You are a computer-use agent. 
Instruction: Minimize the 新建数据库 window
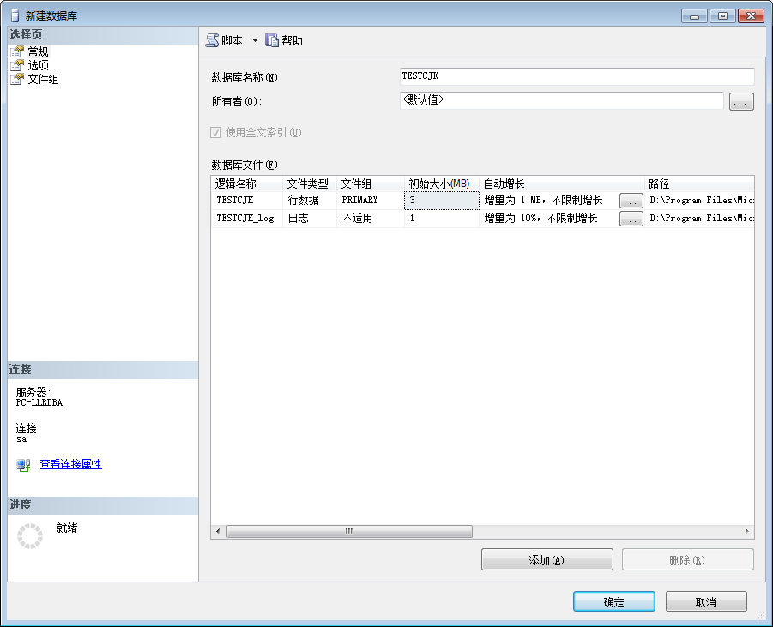(x=695, y=16)
